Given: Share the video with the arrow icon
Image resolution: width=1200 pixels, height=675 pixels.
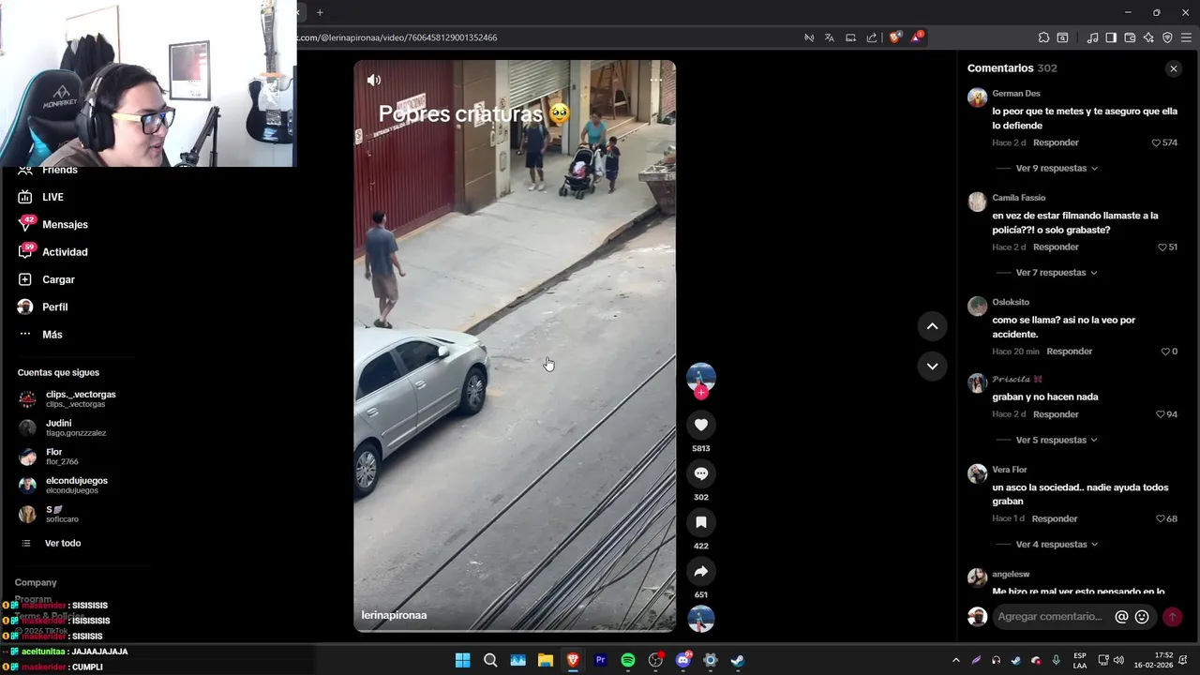Looking at the screenshot, I should coord(700,571).
